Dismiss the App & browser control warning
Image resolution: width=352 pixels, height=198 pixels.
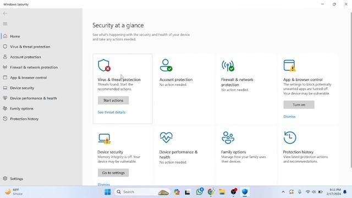point(289,117)
